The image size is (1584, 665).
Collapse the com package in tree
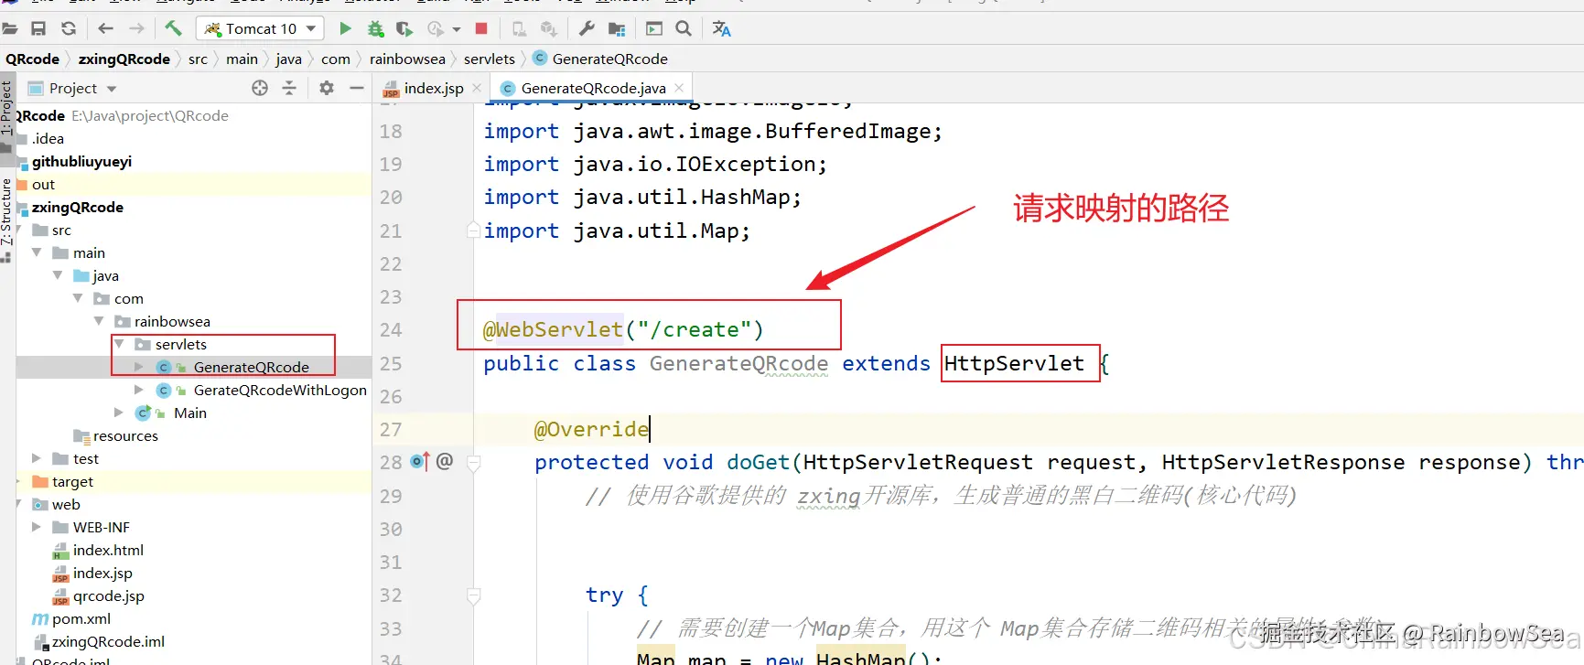click(x=78, y=298)
